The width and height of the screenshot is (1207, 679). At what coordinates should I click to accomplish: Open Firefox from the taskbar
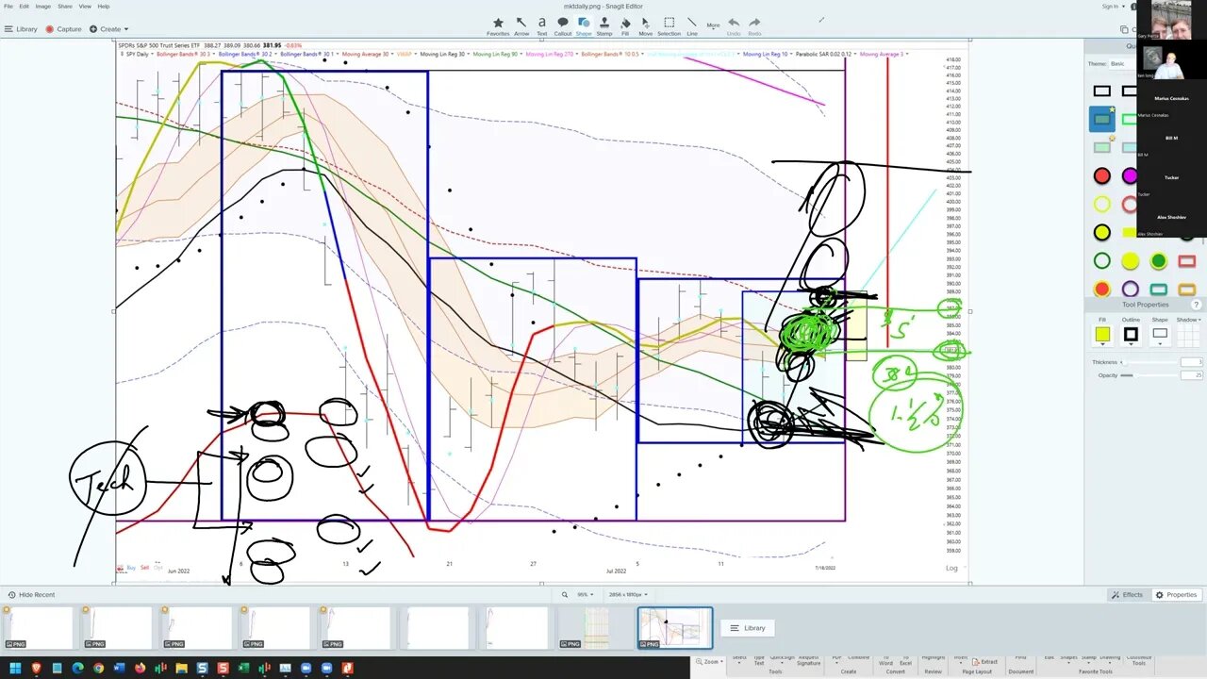[x=140, y=669]
